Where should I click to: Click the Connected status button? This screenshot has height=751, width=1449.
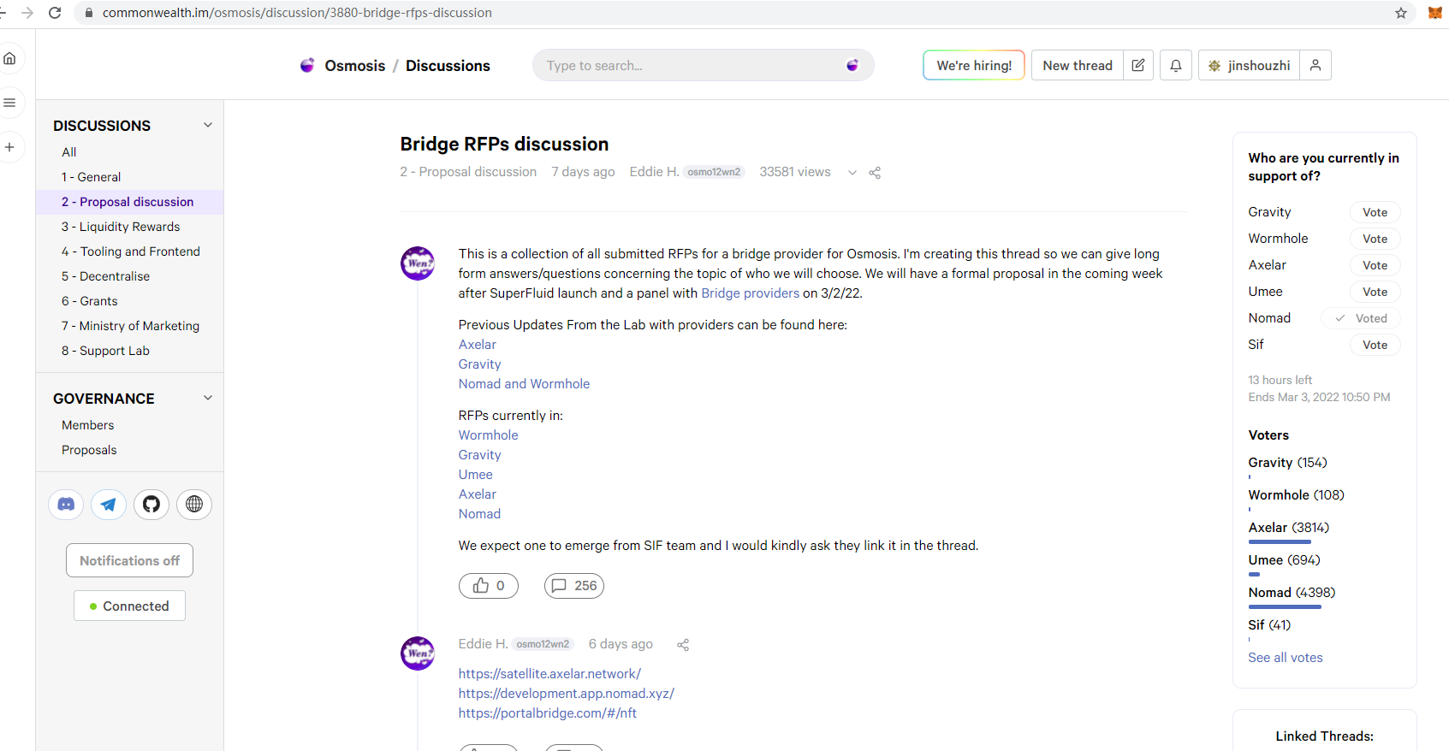[129, 606]
